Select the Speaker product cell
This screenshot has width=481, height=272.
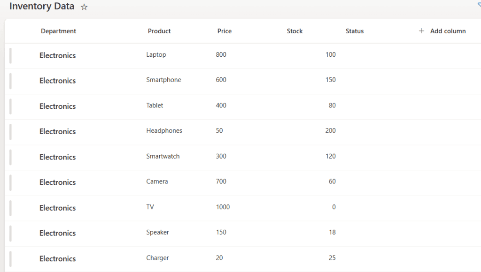[158, 233]
